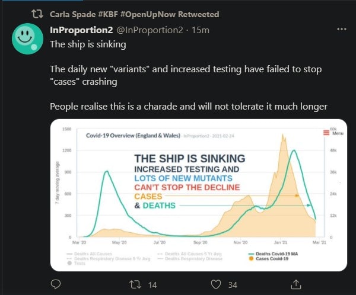Click the orange Cases Covid-19 legend dot
Image resolution: width=356 pixels, height=295 pixels.
pos(251,258)
